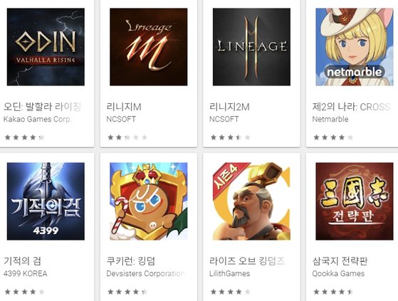The width and height of the screenshot is (398, 301).
Task: Open the 三國志 전략판 app icon
Action: (355, 201)
